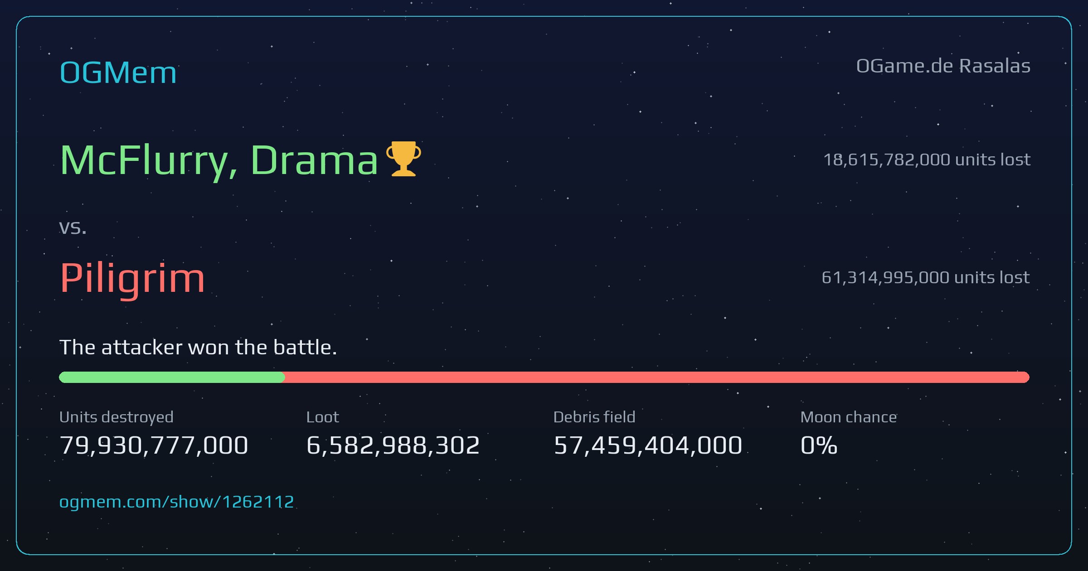
Task: Click "The attacker won the battle." text
Action: [198, 348]
